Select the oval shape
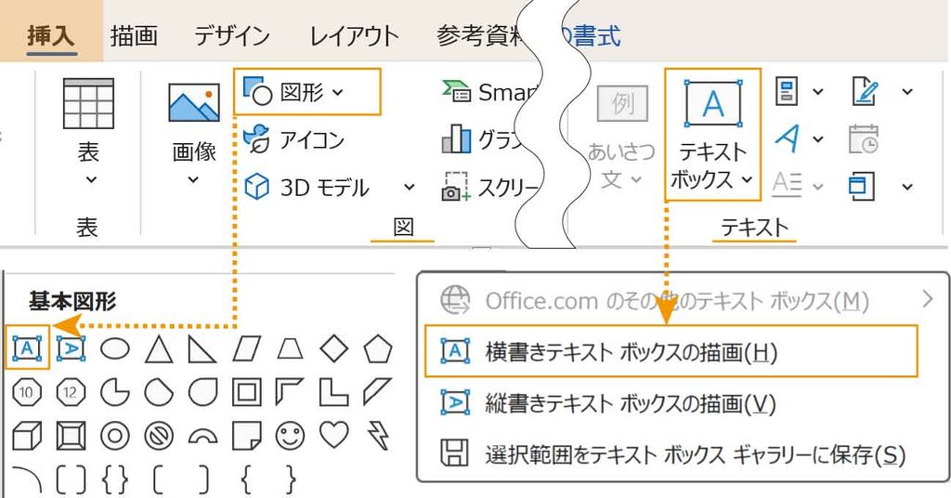Viewport: 951px width, 498px height. coord(114,349)
